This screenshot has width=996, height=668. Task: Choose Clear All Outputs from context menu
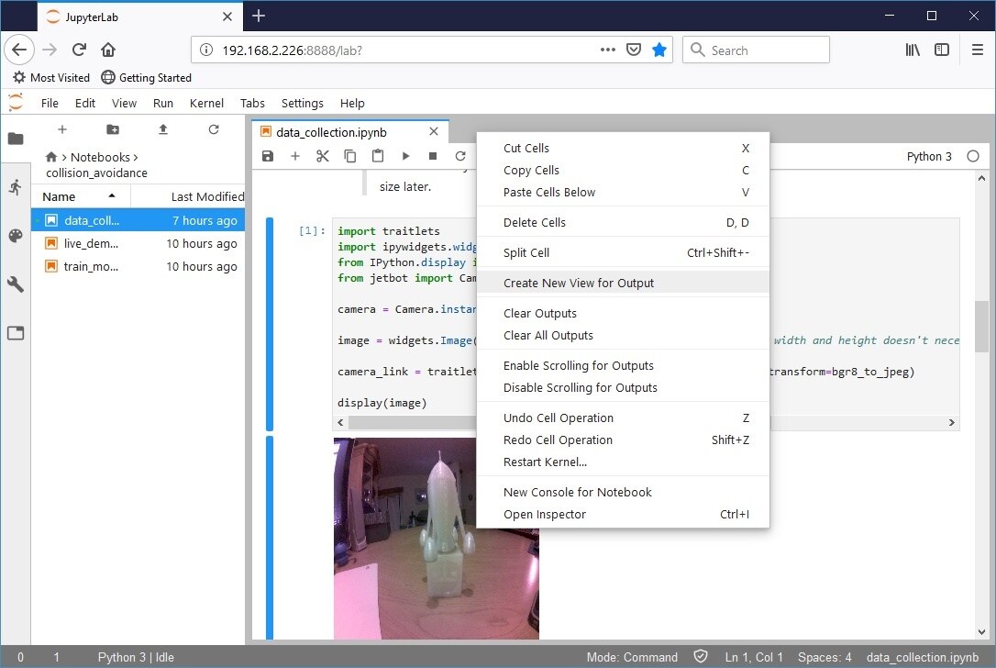[548, 335]
